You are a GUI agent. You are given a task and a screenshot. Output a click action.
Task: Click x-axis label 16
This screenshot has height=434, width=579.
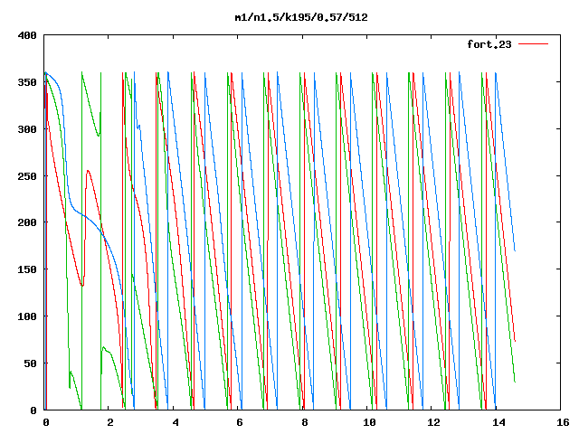click(x=563, y=422)
